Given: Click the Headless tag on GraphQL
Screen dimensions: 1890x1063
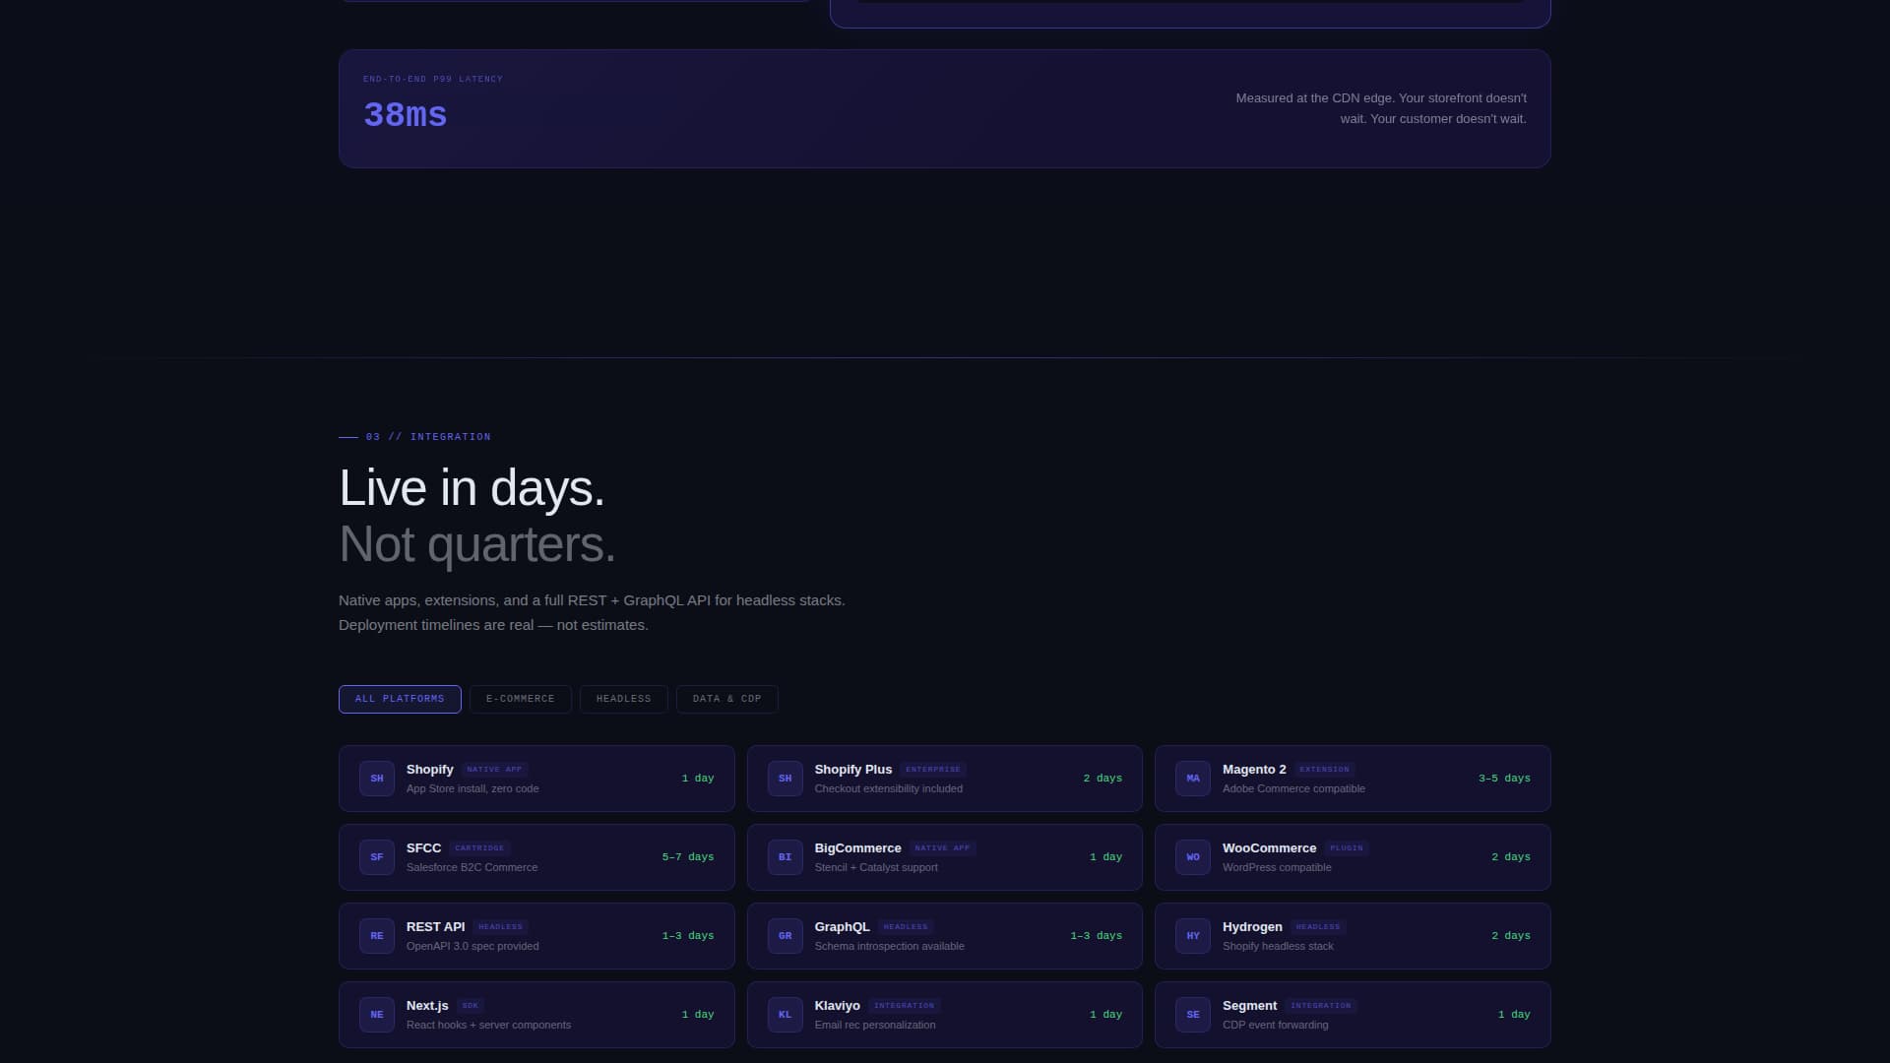Looking at the screenshot, I should coord(906,927).
